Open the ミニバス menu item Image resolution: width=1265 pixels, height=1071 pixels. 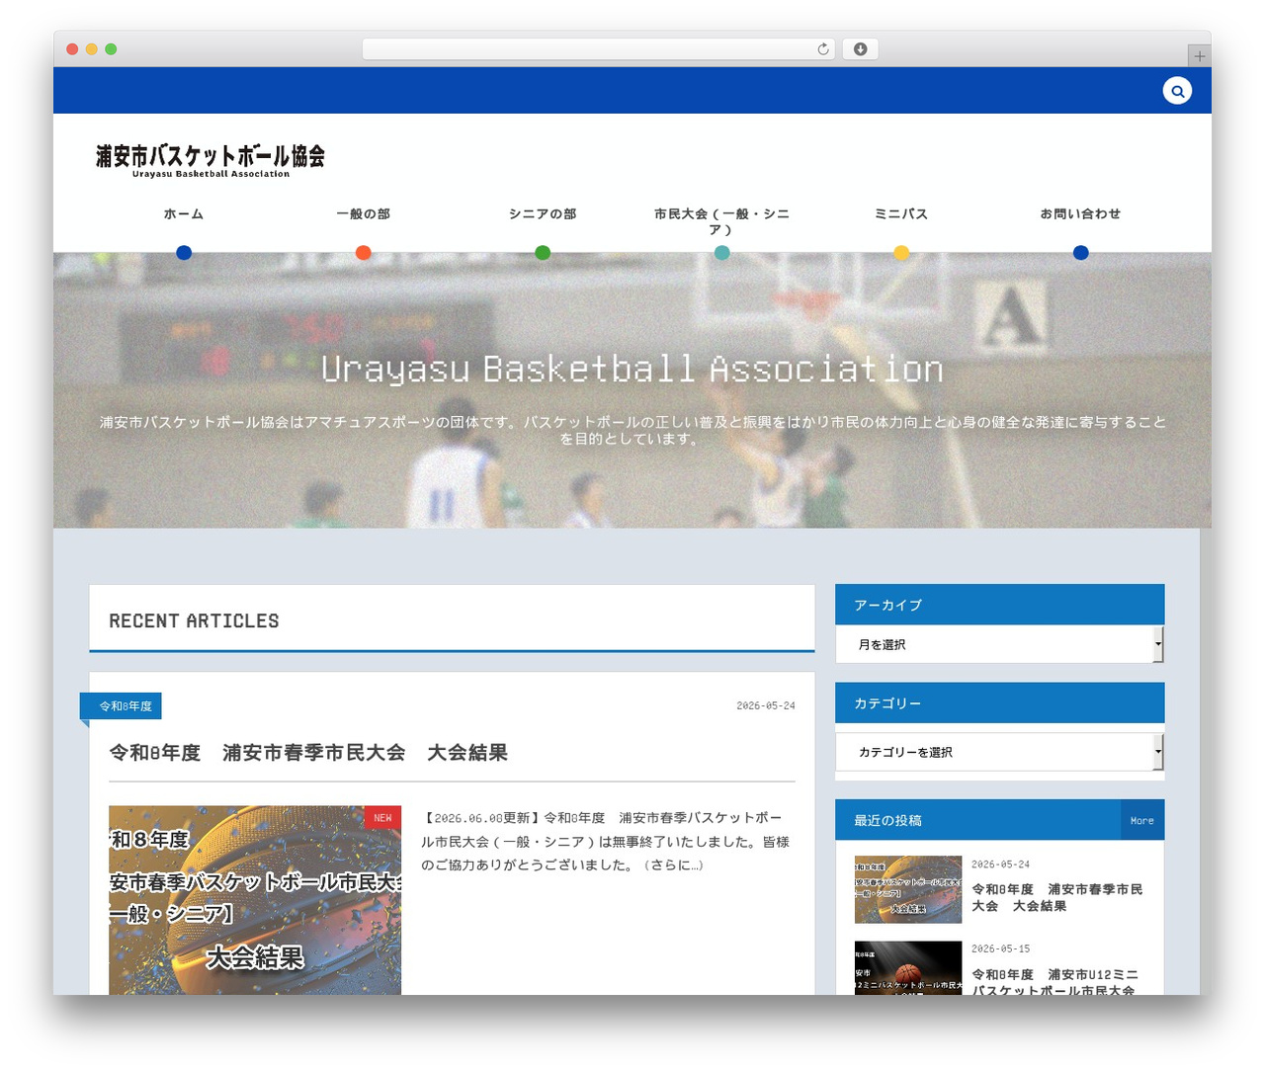point(901,214)
